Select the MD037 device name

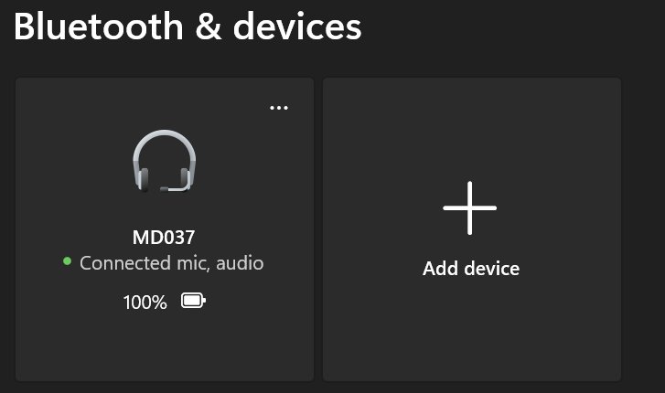(164, 238)
